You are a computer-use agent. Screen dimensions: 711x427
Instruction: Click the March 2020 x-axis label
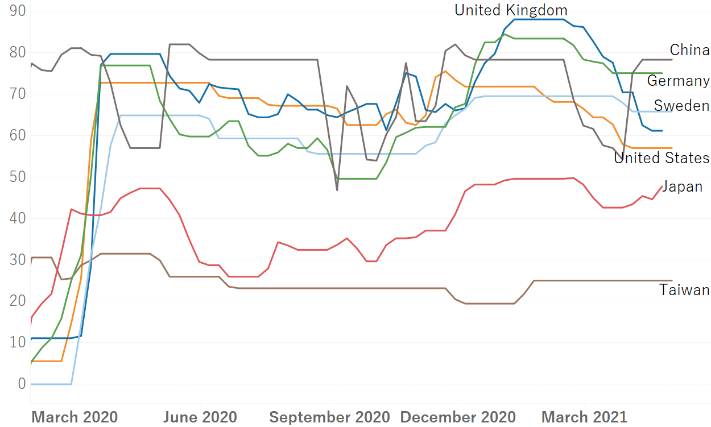[75, 417]
